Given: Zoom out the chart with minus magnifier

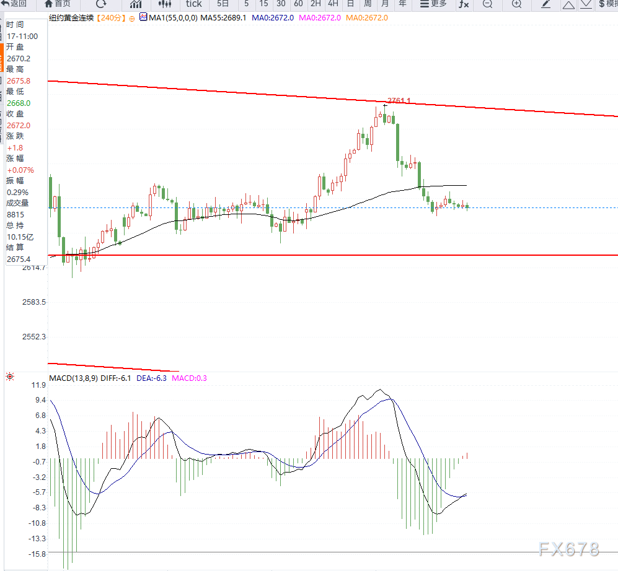Looking at the screenshot, I should [488, 4].
